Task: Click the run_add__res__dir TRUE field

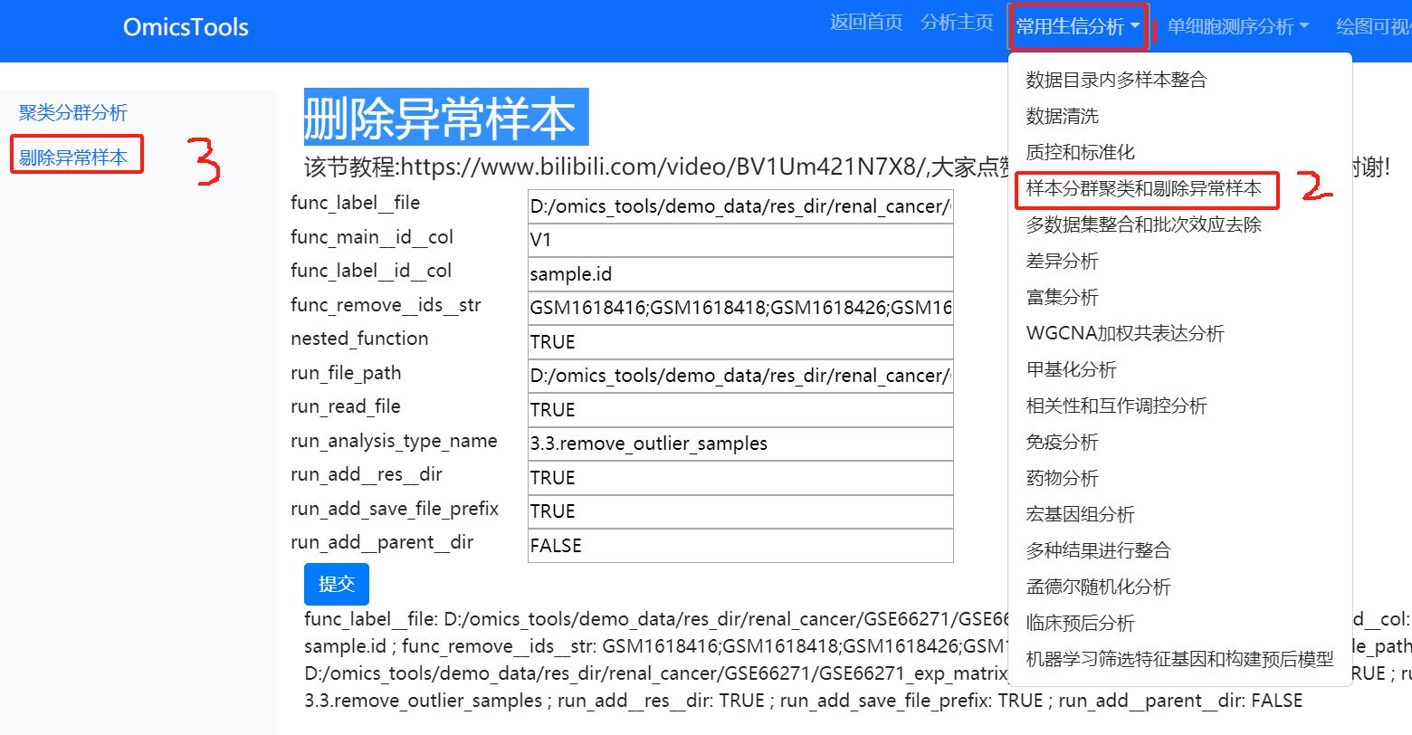Action: [x=740, y=478]
